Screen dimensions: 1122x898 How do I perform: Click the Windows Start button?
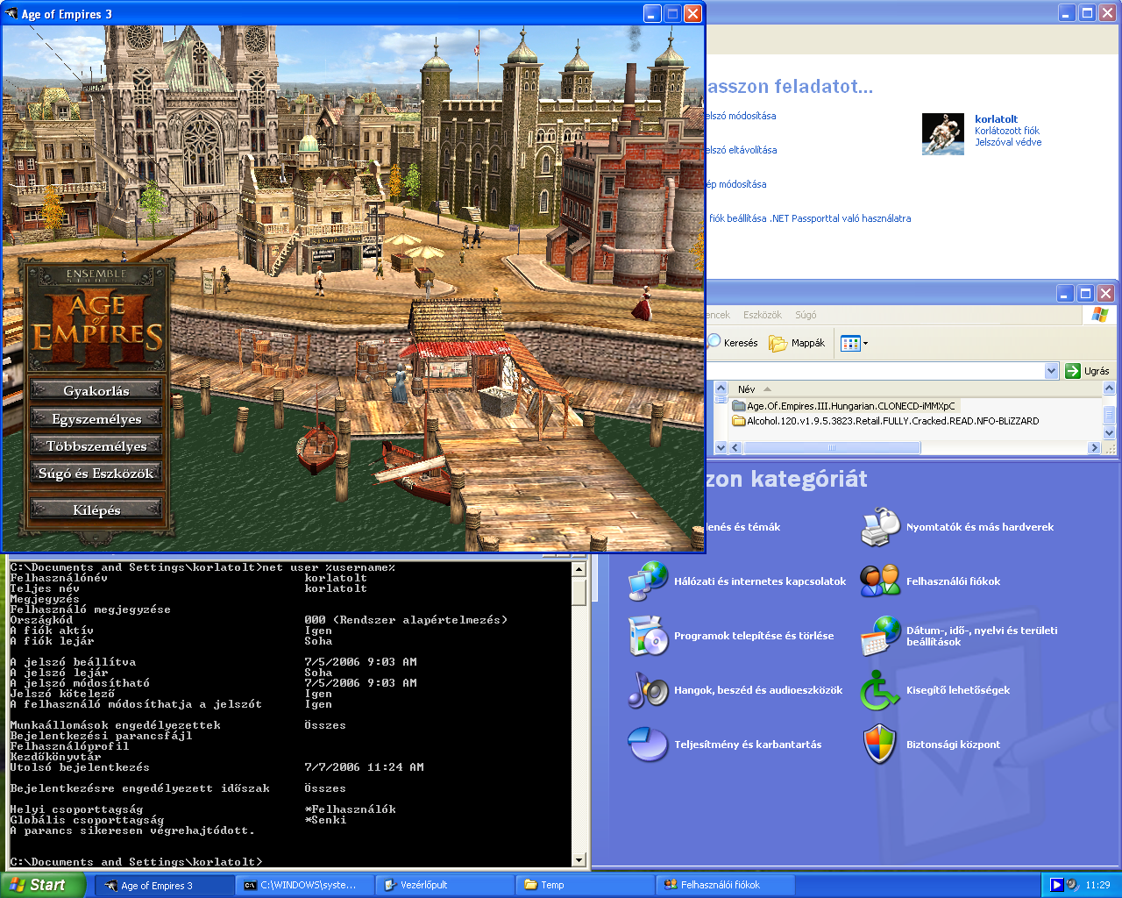[x=43, y=885]
